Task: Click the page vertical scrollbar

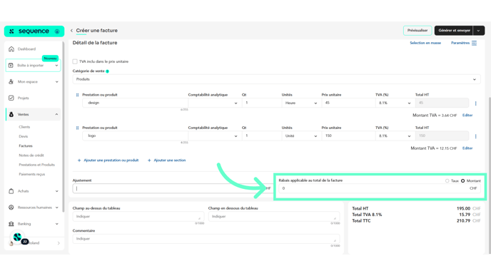Action: pos(490,175)
